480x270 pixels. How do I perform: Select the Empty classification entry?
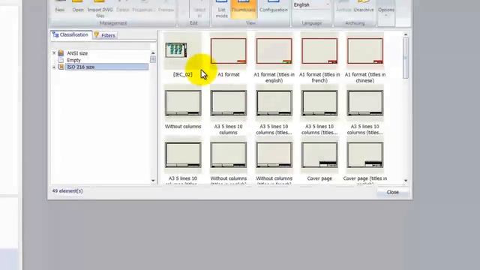[73, 60]
